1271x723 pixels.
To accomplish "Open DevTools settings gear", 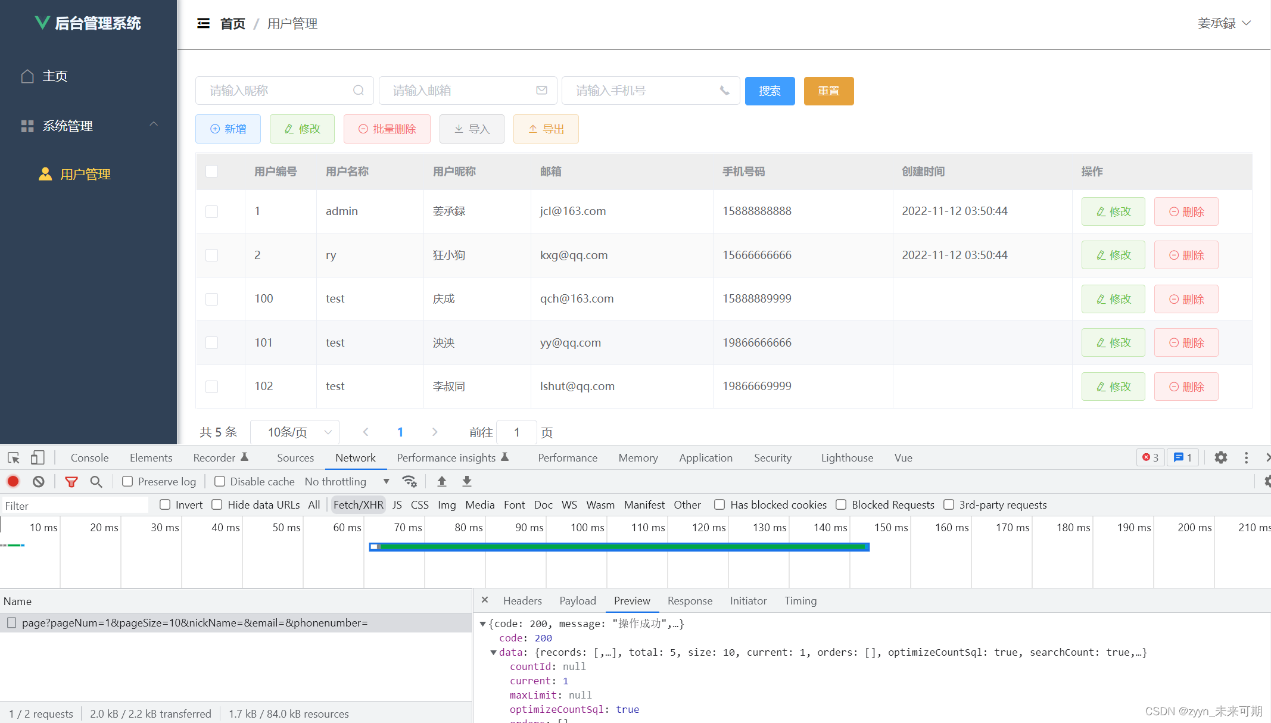I will (1220, 457).
